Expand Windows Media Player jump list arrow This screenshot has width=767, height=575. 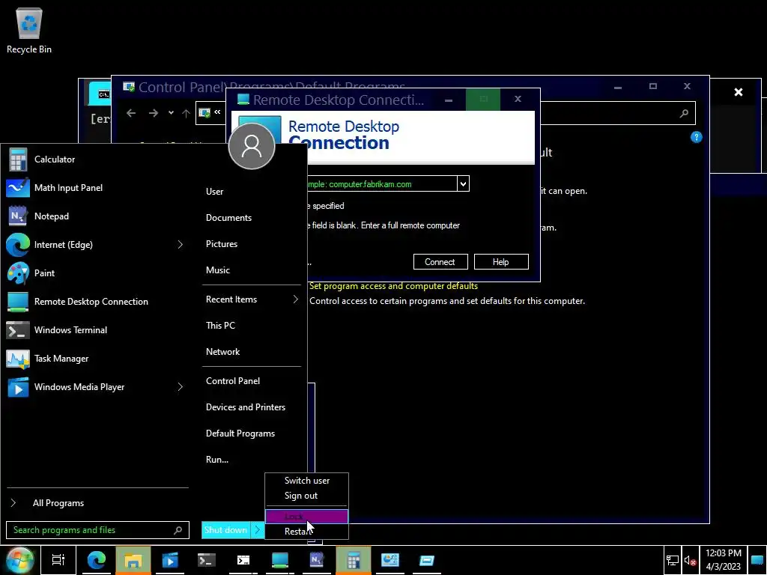(180, 387)
